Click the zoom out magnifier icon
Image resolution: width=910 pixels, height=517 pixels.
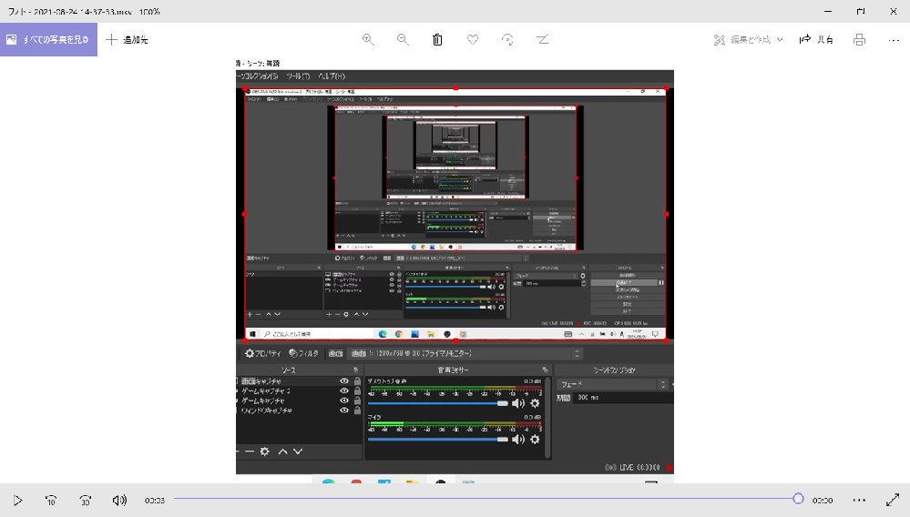pos(403,39)
